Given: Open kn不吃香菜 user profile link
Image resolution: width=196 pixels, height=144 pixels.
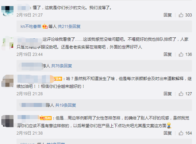Looking at the screenshot, I should coord(31,27).
